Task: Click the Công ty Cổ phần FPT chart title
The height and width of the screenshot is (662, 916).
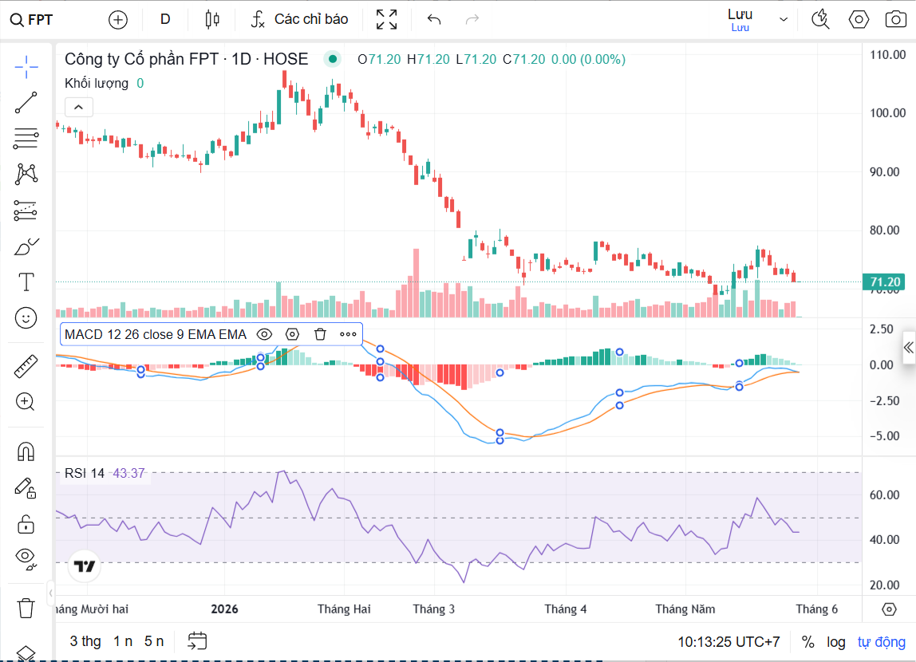Action: [x=187, y=59]
